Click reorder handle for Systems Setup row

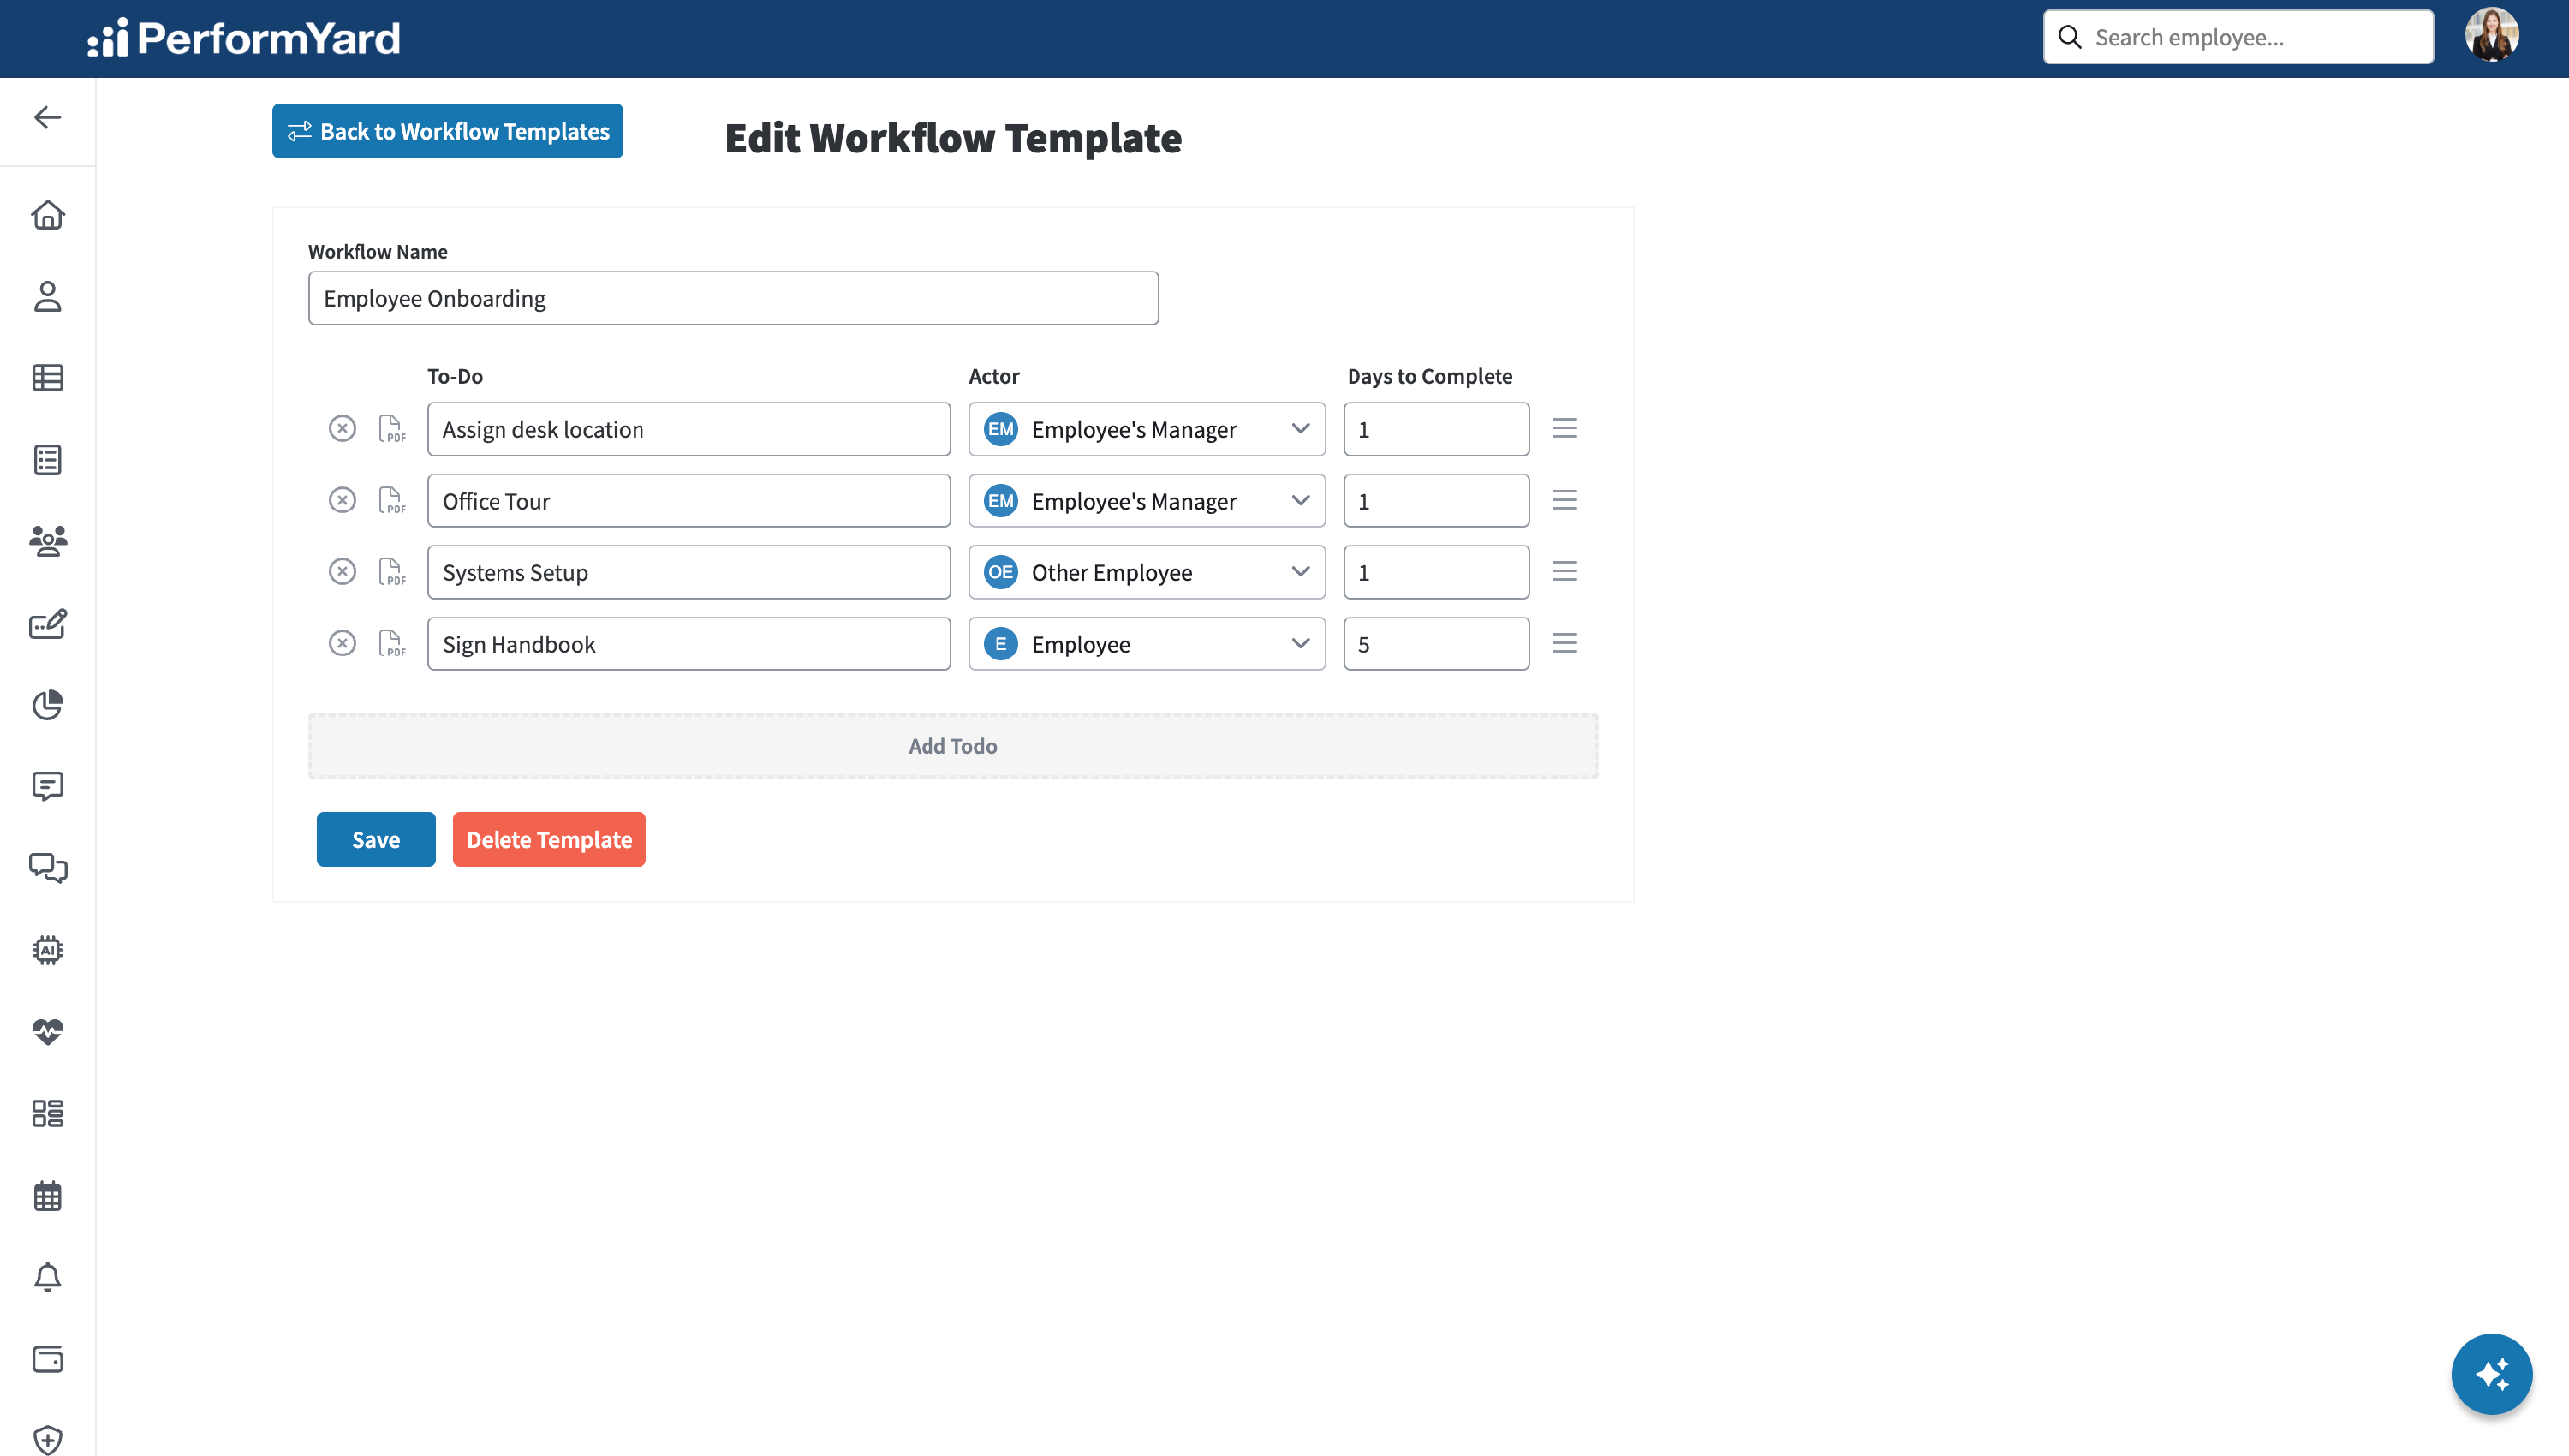pyautogui.click(x=1564, y=571)
